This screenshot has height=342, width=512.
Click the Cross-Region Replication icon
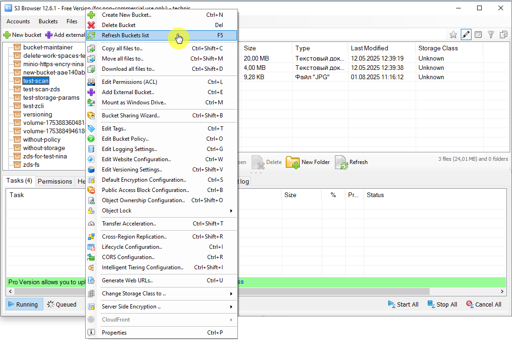[x=91, y=237]
